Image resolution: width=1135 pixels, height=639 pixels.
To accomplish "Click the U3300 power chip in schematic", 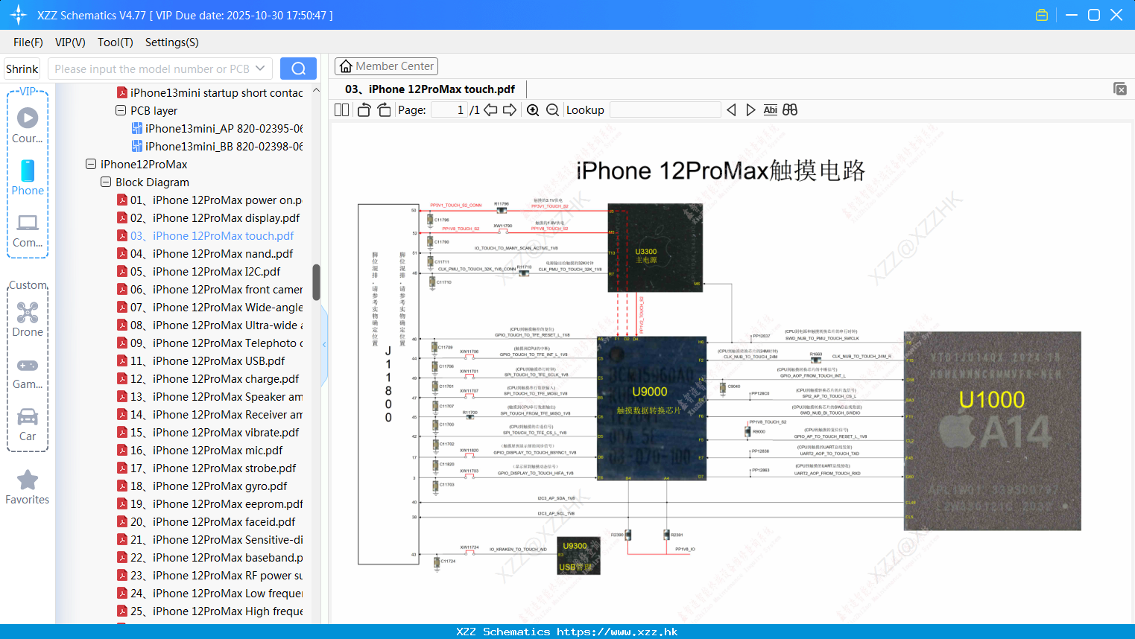I will [655, 247].
